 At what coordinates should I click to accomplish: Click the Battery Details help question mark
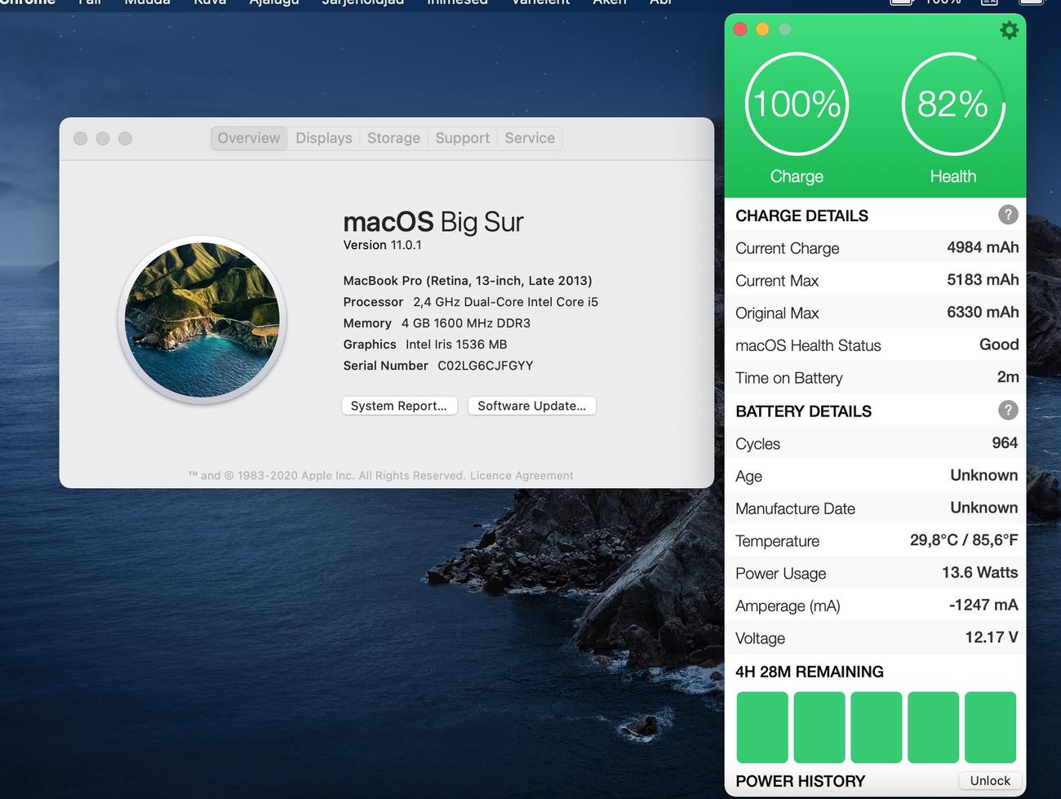click(x=1008, y=410)
